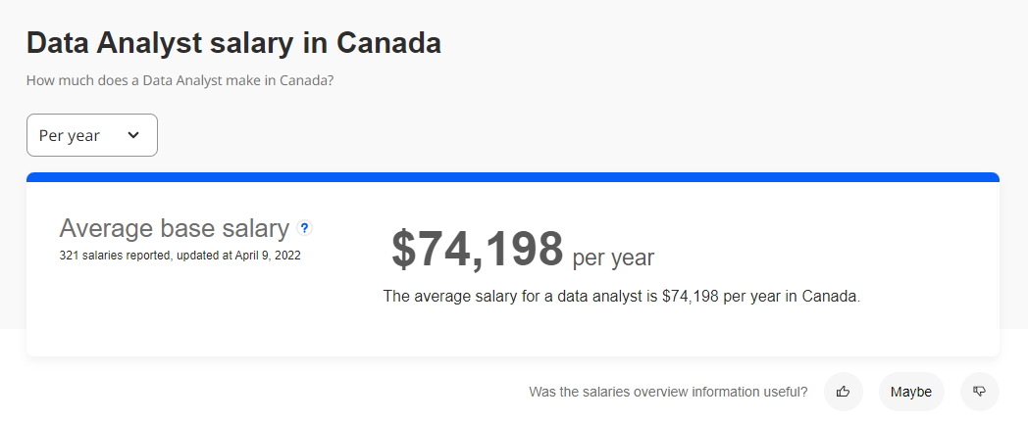Image resolution: width=1028 pixels, height=421 pixels.
Task: Click the Data Analyst salary in Canada heading
Action: pyautogui.click(x=233, y=43)
